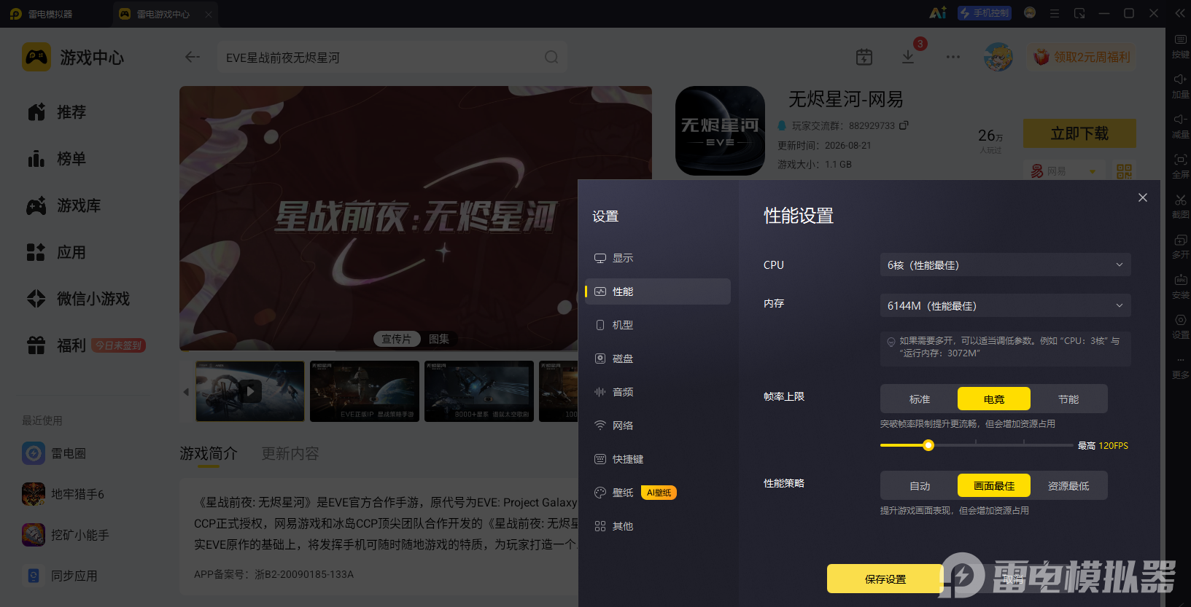Close the settings dialog
The width and height of the screenshot is (1191, 607).
(1143, 197)
